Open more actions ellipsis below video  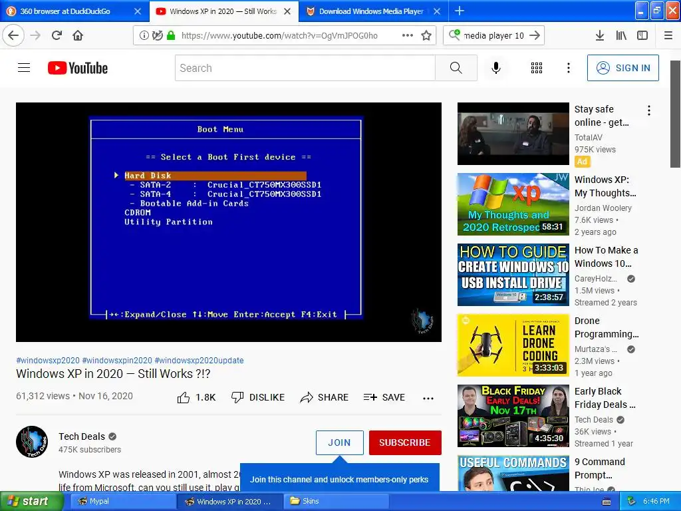click(428, 398)
